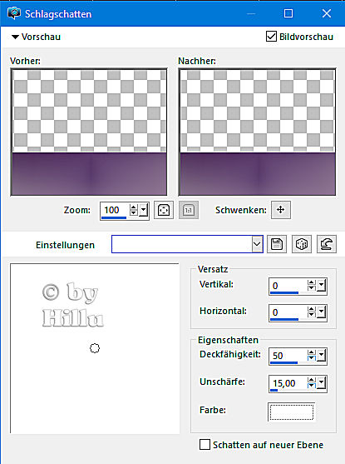Open the Horizontal slider dropdown arrow
This screenshot has height=464, width=345.
coord(322,312)
